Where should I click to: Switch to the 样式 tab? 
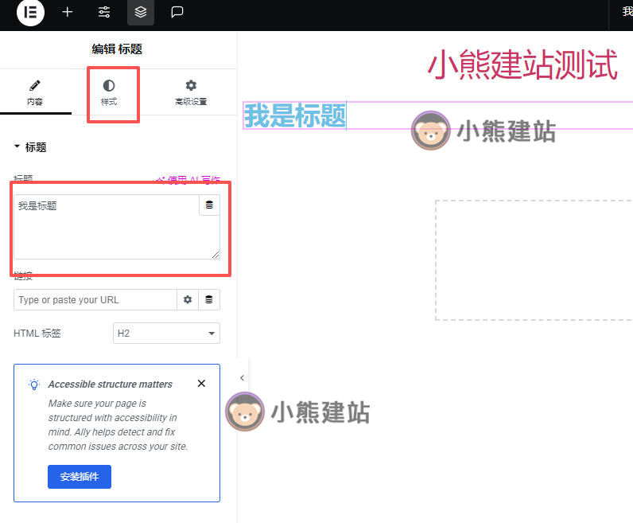[x=109, y=92]
